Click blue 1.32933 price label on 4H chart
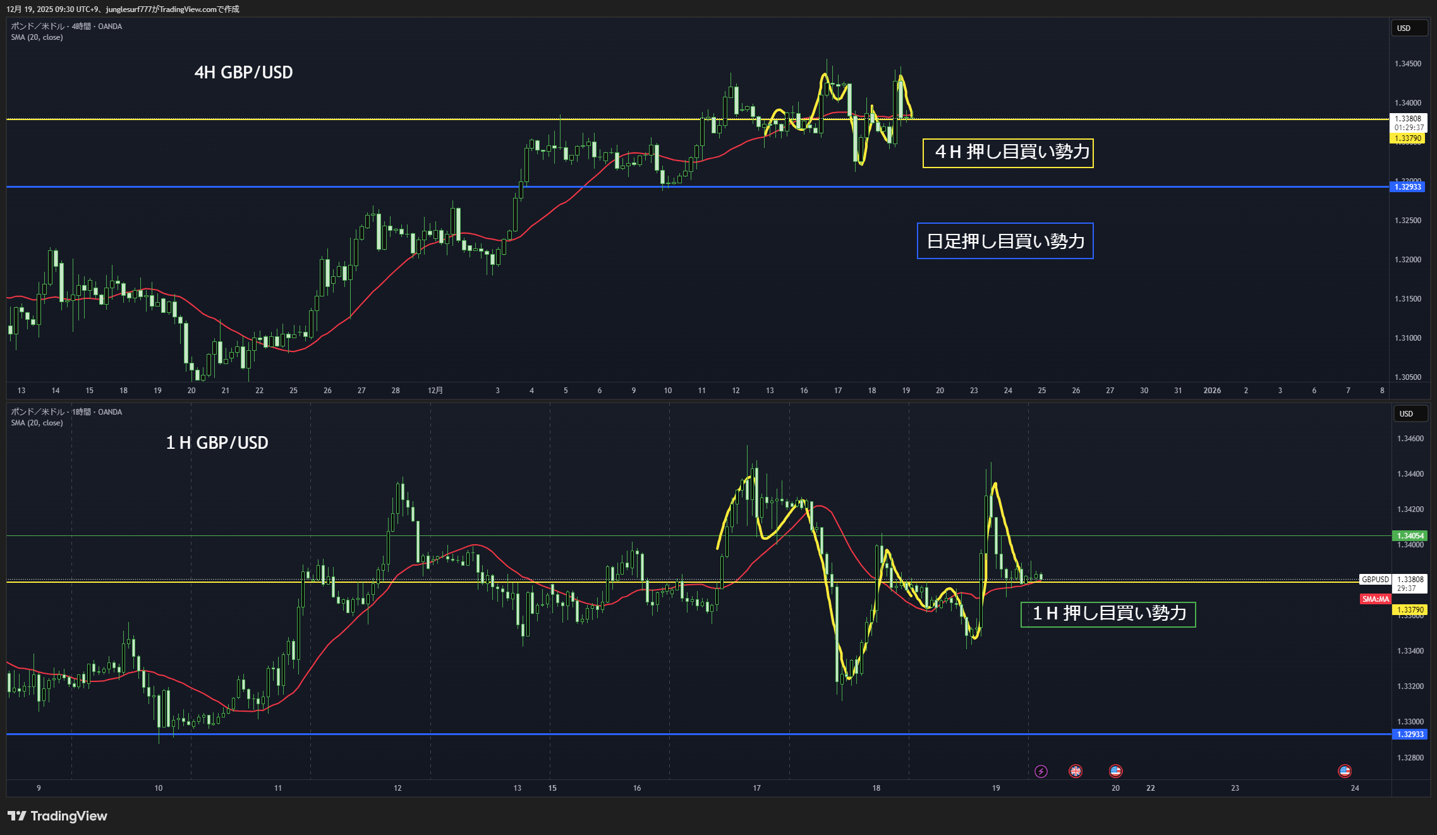This screenshot has width=1437, height=835. click(1408, 187)
